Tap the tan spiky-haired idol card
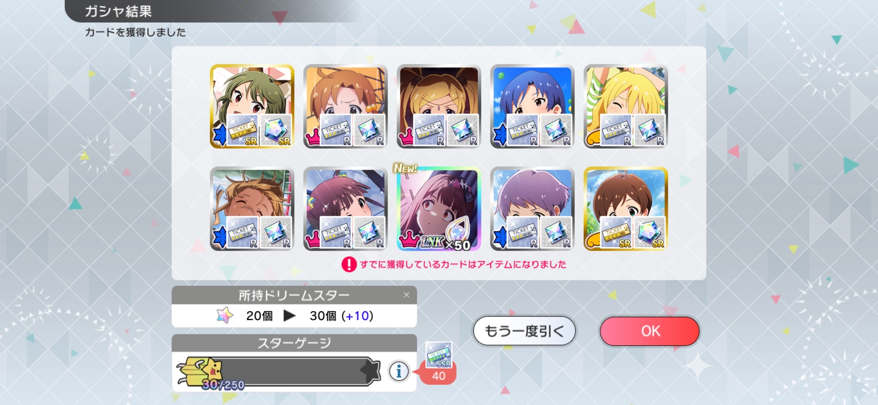 252,209
